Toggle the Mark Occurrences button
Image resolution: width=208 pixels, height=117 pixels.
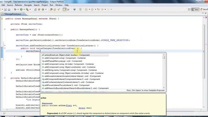coord(65,9)
